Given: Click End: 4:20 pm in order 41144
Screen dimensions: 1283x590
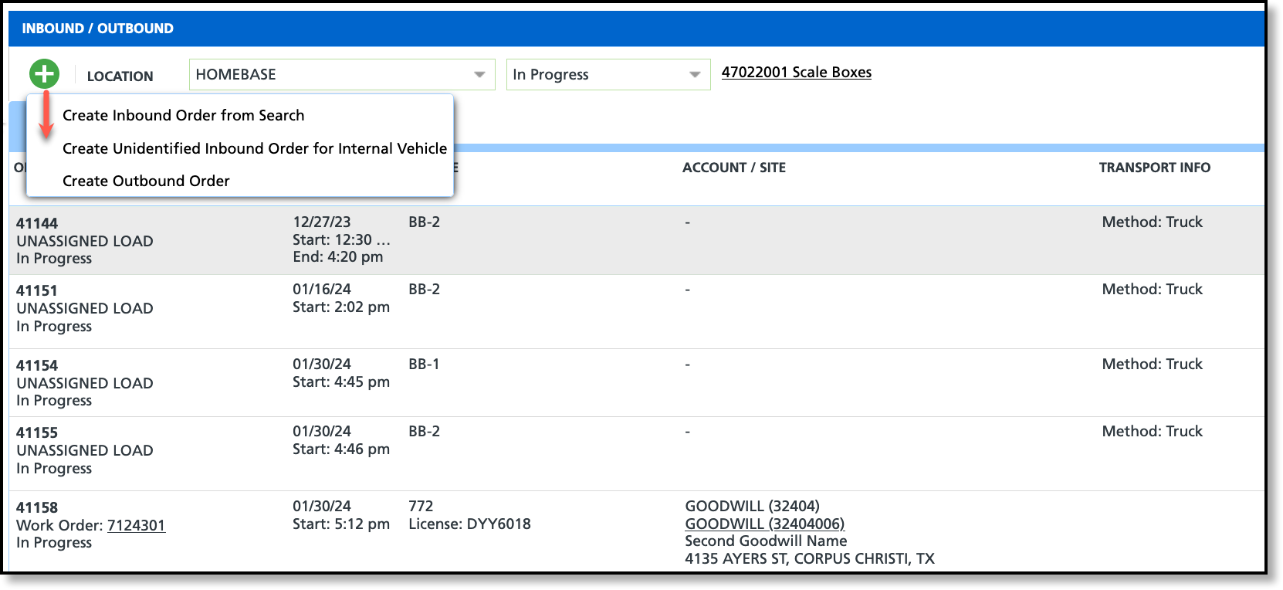Looking at the screenshot, I should click(x=338, y=256).
